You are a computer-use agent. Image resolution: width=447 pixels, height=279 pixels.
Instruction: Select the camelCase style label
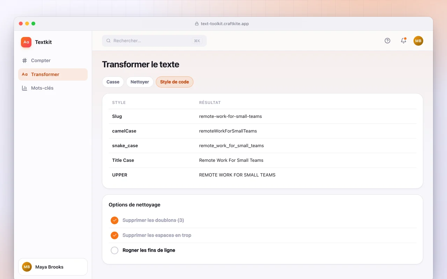[x=124, y=131]
